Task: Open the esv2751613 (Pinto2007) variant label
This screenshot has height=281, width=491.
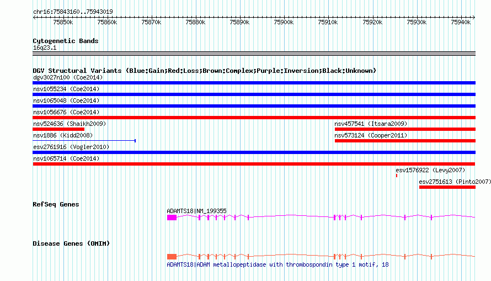Action: 455,182
